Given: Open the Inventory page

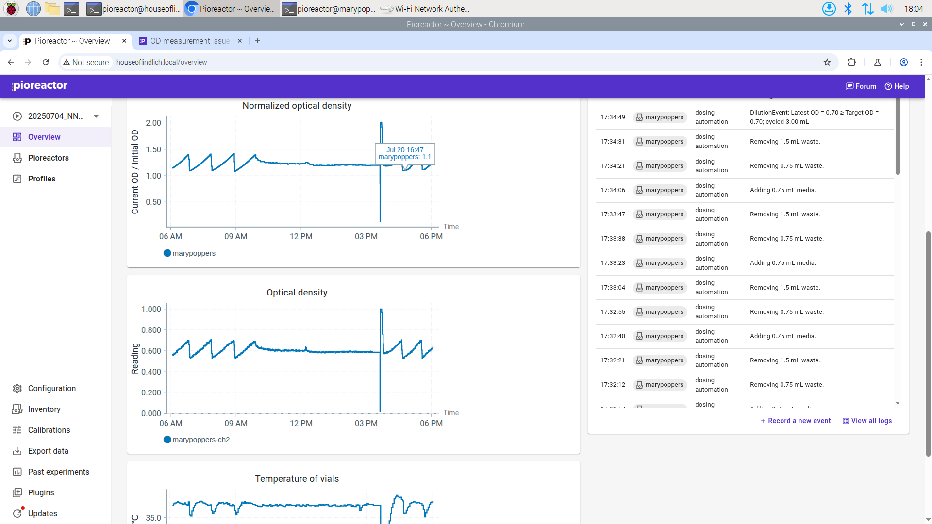Looking at the screenshot, I should pyautogui.click(x=44, y=409).
